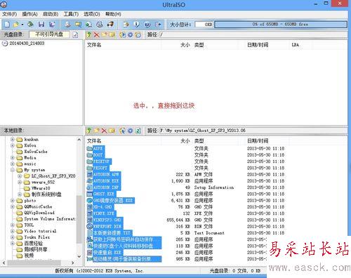Open the 操作(A) menu
Screen dimensions: 351x278
click(x=29, y=14)
